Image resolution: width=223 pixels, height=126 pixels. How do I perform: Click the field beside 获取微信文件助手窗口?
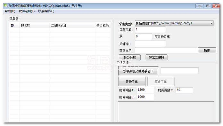(x=179, y=71)
